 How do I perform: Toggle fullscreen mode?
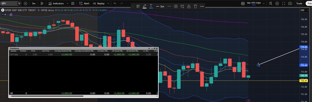coord(283,3)
